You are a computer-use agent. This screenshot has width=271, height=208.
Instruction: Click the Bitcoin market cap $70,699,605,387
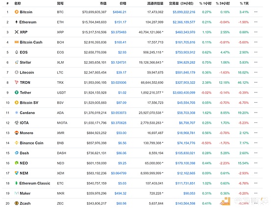[x=94, y=12]
